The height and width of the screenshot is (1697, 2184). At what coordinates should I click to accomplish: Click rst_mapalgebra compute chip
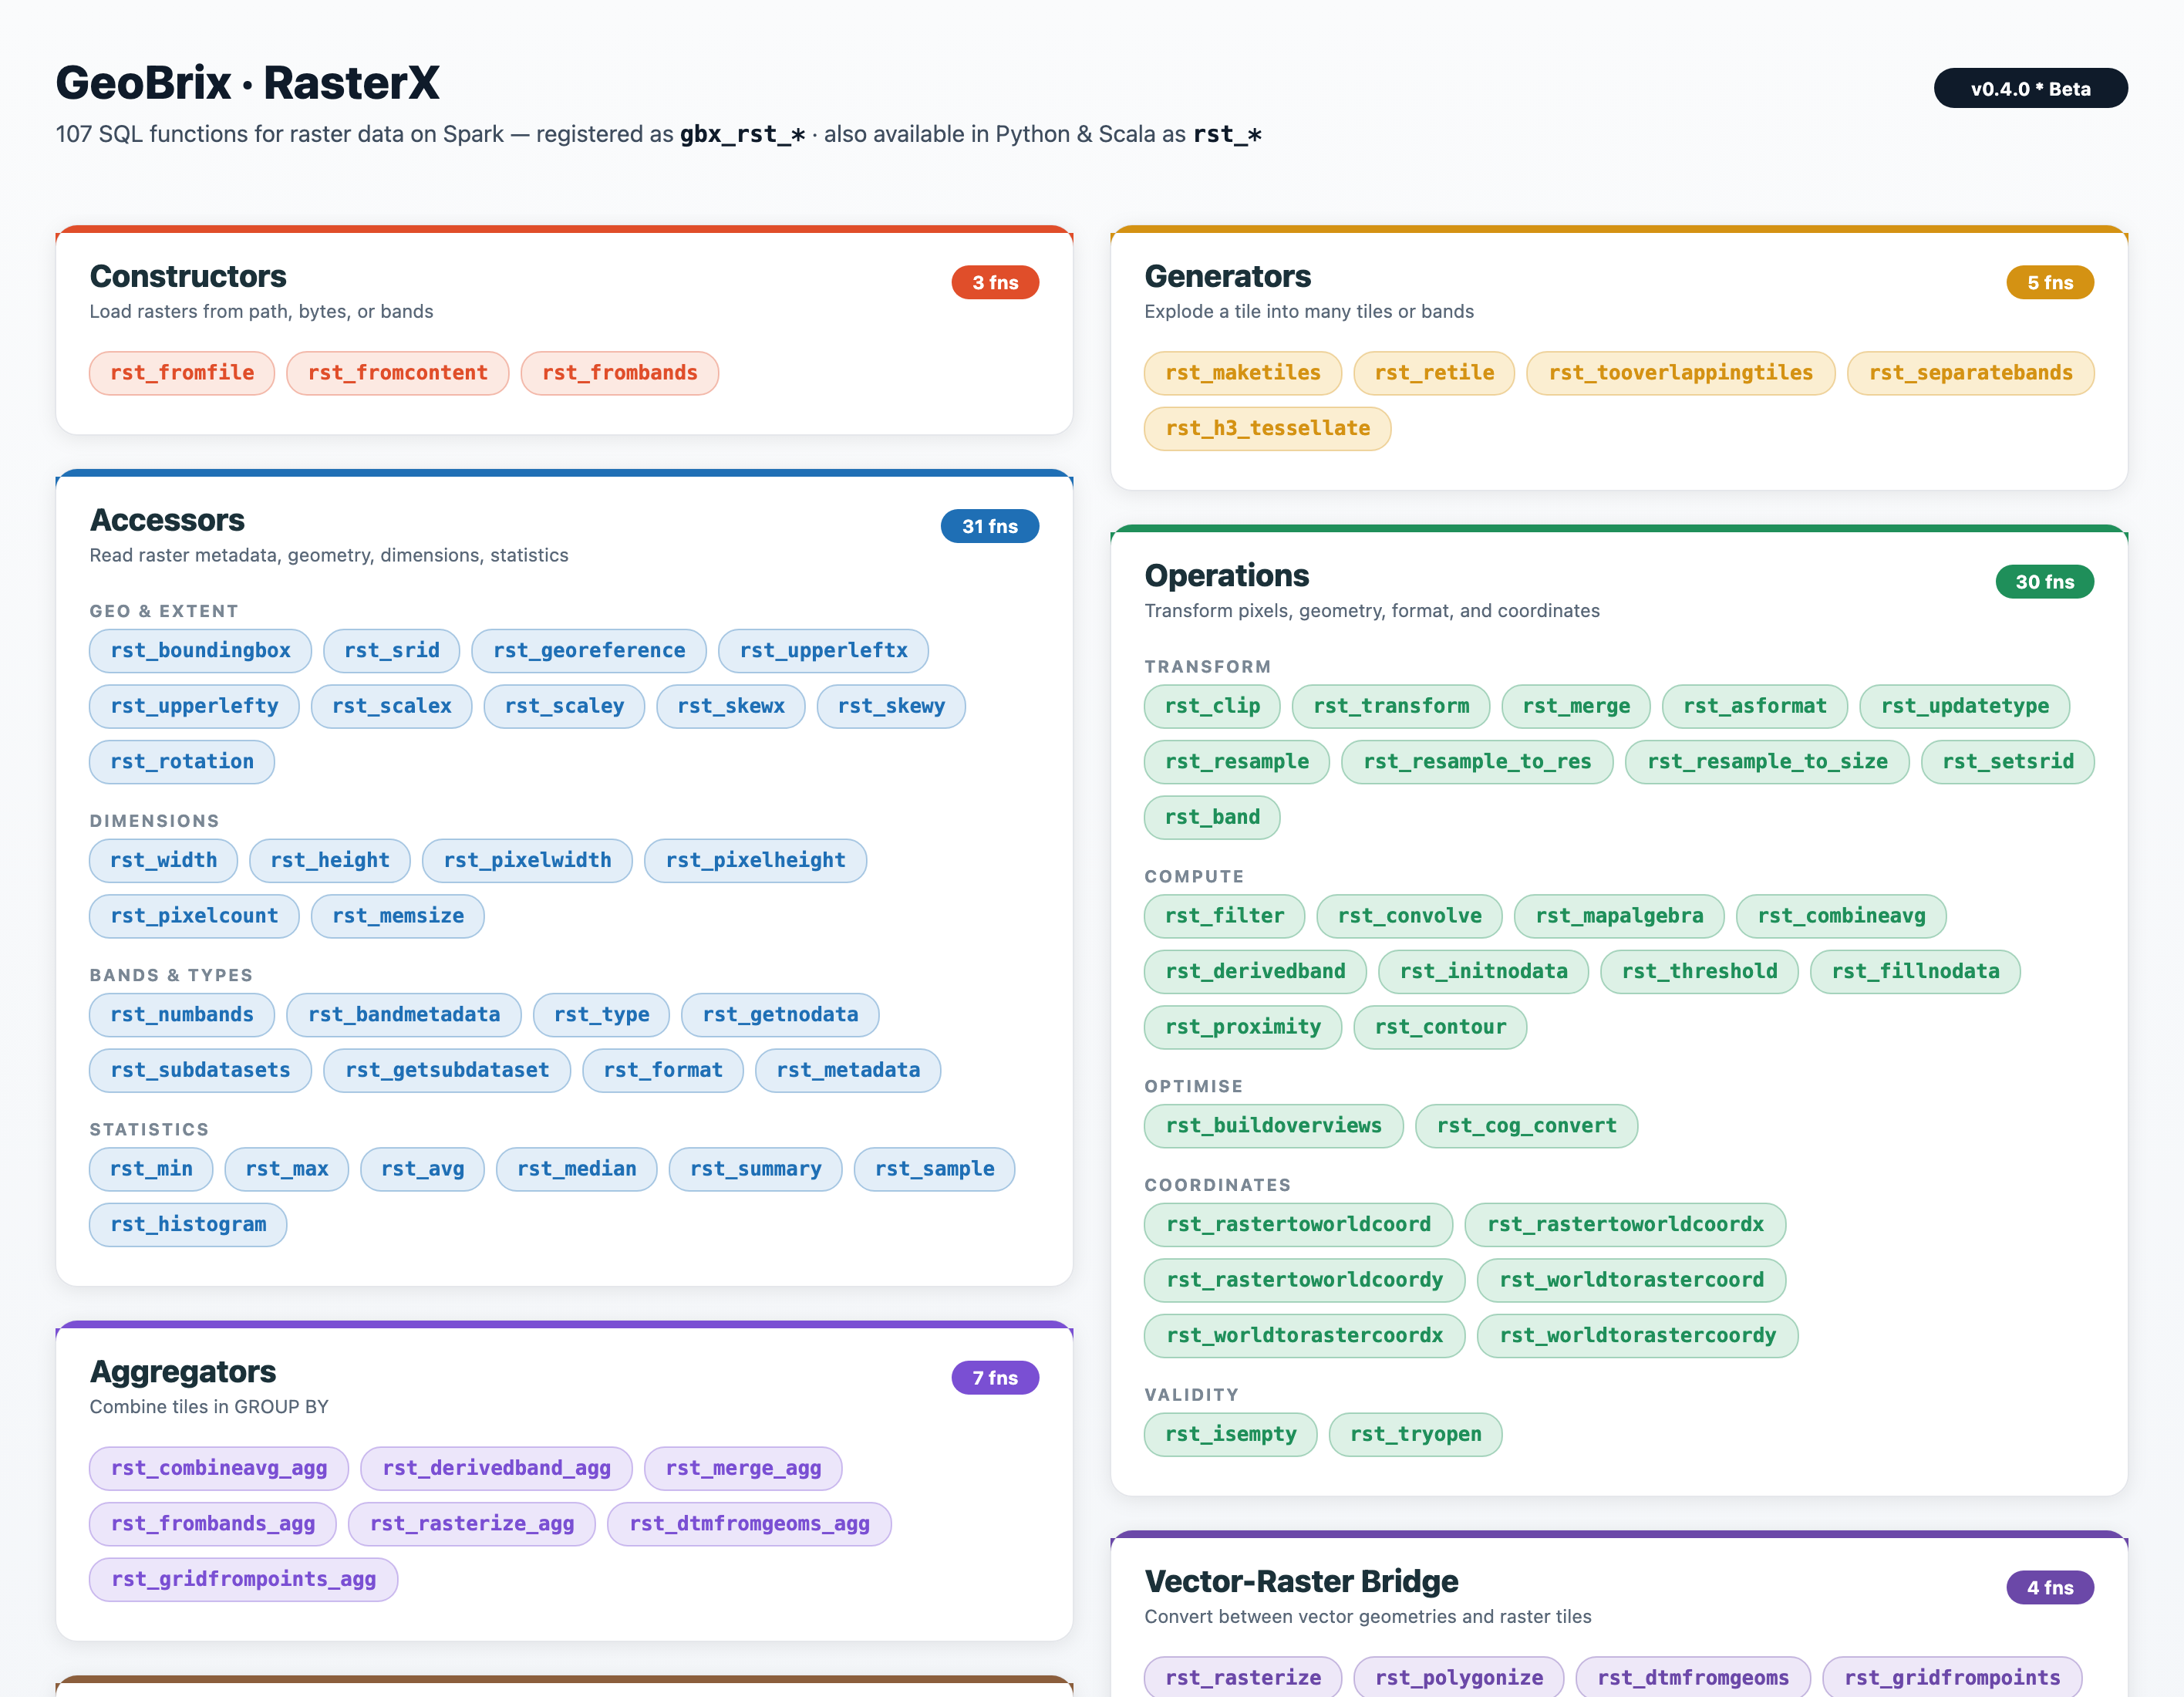coord(1619,916)
